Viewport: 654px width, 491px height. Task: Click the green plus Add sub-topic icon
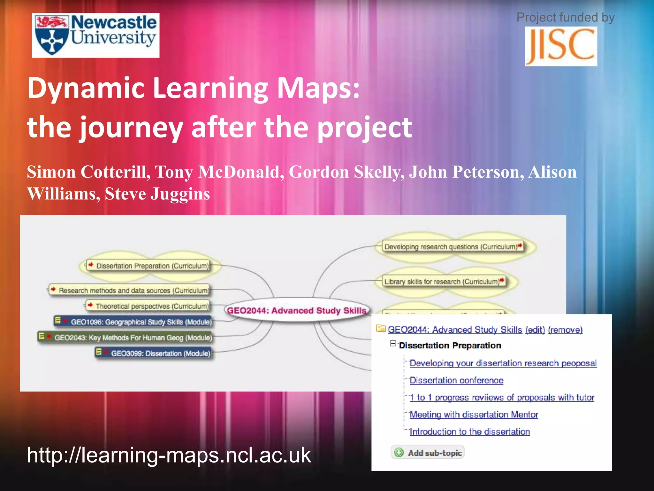(399, 453)
